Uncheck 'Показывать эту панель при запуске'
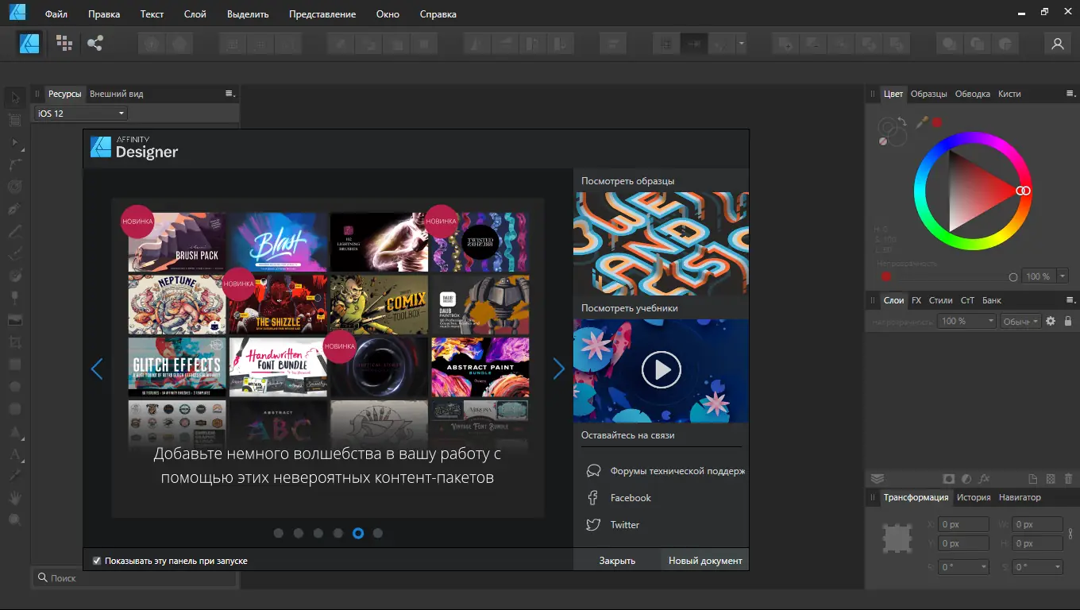Viewport: 1080px width, 610px height. (x=97, y=561)
